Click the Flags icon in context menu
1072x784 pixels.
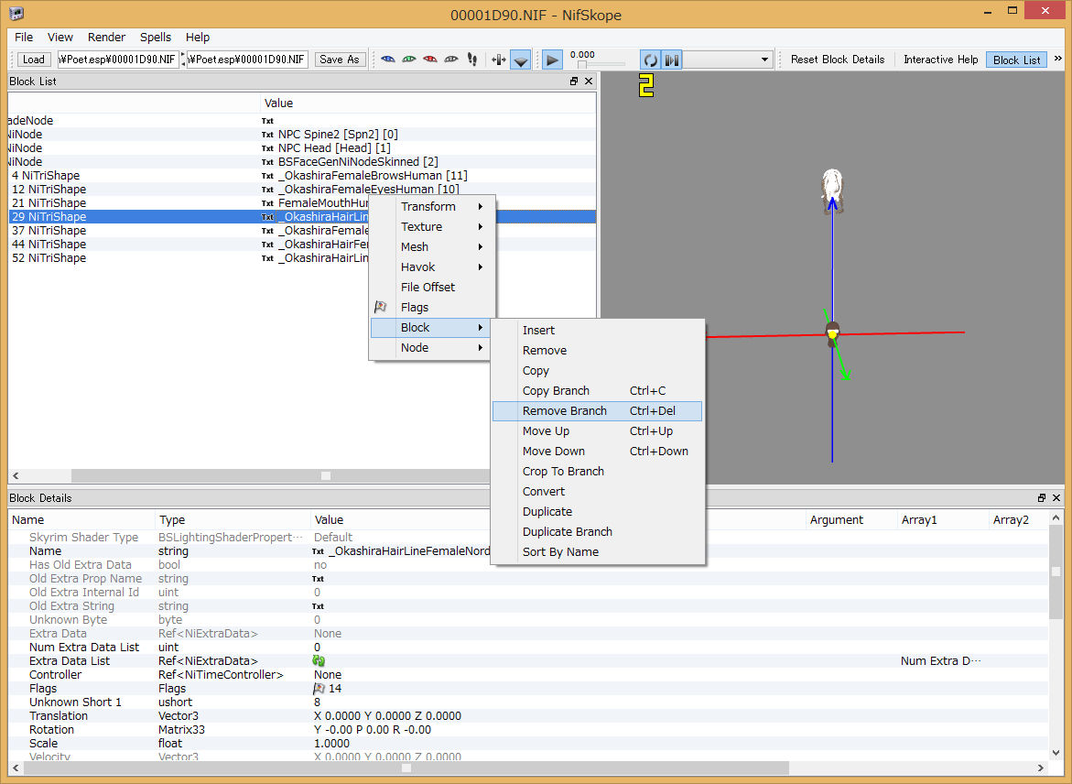click(381, 308)
